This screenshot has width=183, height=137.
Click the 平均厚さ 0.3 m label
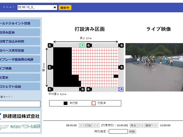[58, 94]
